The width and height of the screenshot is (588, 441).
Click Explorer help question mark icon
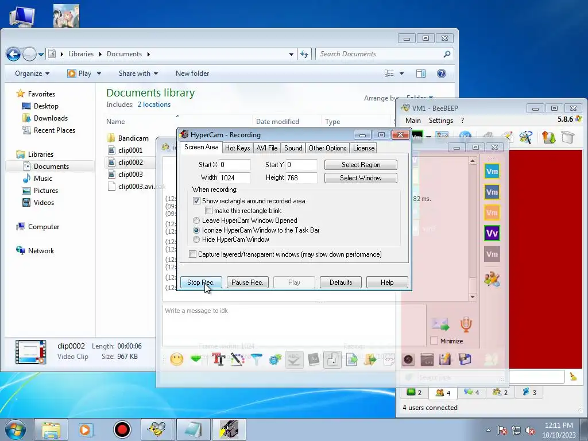(442, 73)
